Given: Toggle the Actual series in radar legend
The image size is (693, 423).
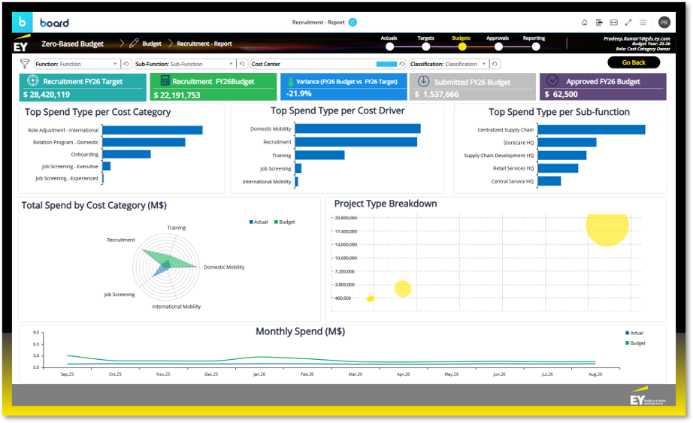Looking at the screenshot, I should 258,222.
